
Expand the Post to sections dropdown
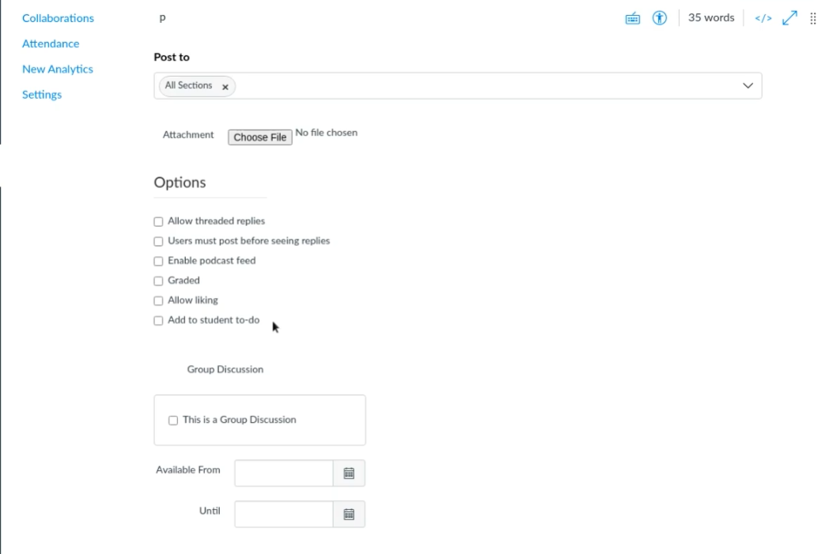click(747, 86)
